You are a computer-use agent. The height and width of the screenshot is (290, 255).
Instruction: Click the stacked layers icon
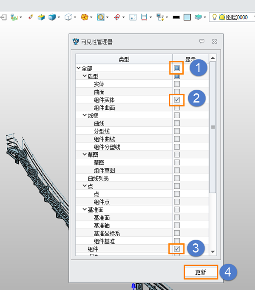point(198,17)
